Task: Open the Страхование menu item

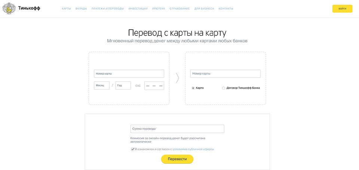Action: point(180,9)
